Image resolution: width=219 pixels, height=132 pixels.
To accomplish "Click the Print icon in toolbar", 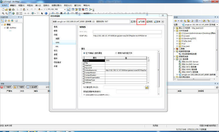I will pos(13,9).
